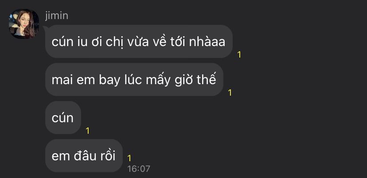The height and width of the screenshot is (178, 367).
Task: Click the sender name jimin
Action: 57,16
